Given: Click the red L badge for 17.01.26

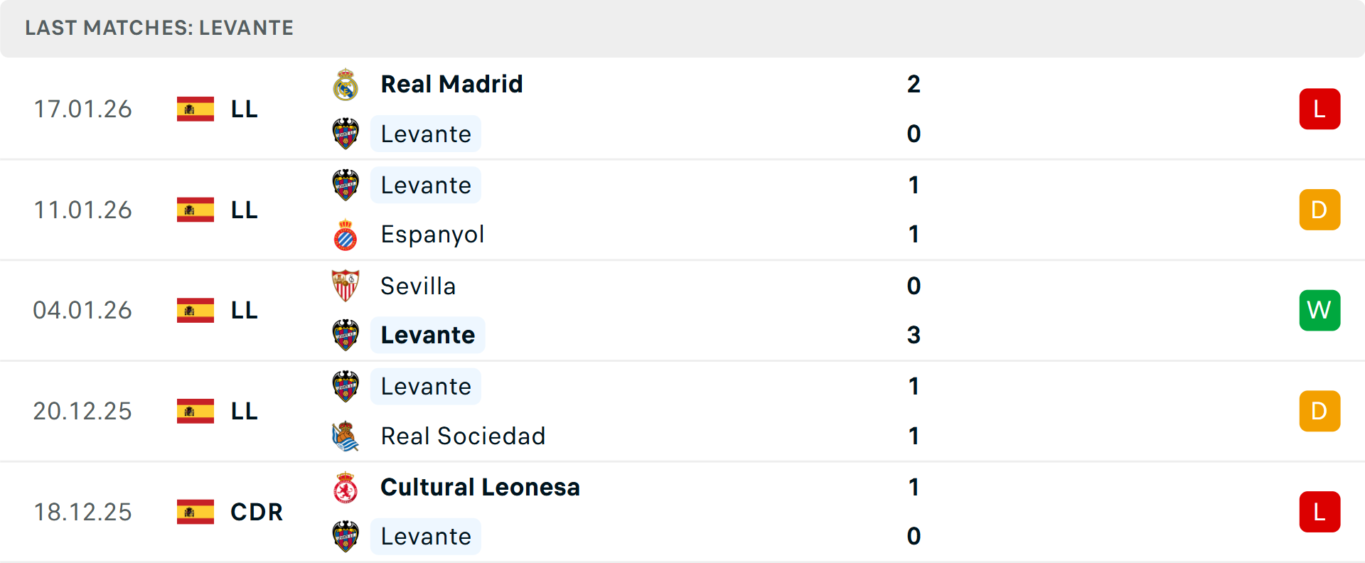Looking at the screenshot, I should pos(1319,109).
